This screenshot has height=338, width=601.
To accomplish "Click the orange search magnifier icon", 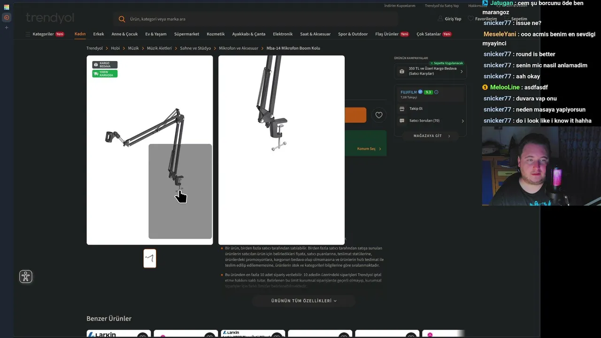I will tap(122, 19).
